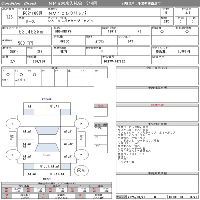The image size is (200, 200).
Task: Click the mileage field showing 53,463km
Action: [31, 32]
